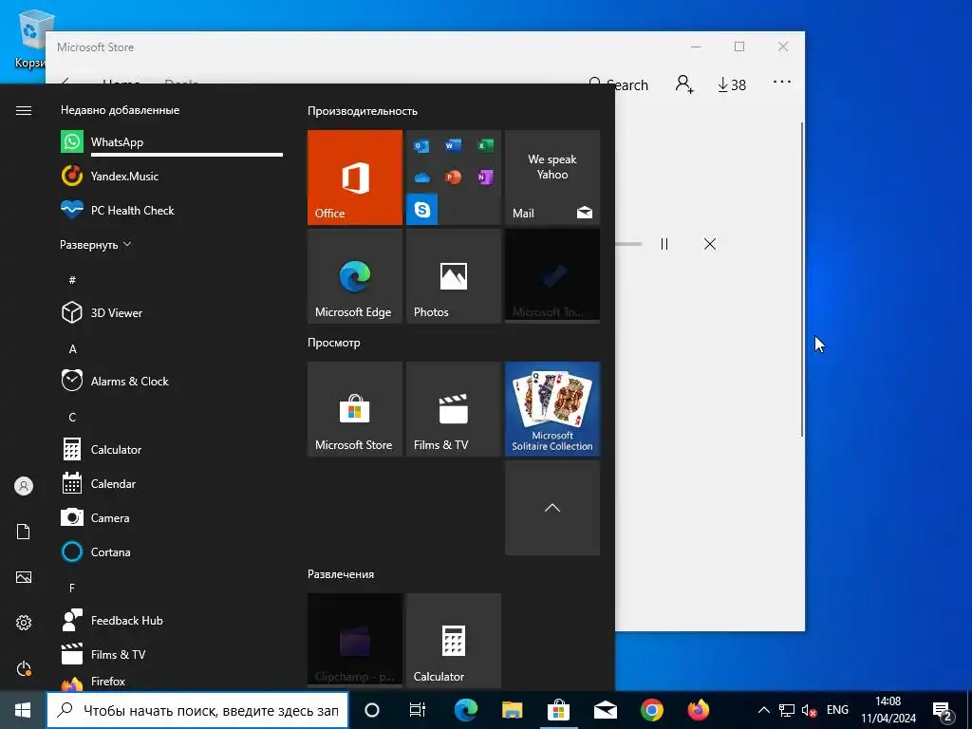Open the Clipchamp tile

[x=355, y=640]
